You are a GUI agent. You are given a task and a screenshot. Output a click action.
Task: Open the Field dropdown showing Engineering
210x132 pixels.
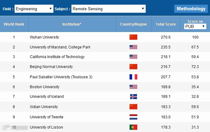[34, 9]
